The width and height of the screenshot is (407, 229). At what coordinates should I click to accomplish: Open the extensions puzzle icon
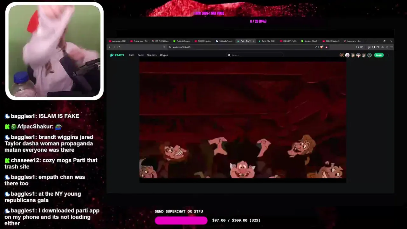pos(357,47)
